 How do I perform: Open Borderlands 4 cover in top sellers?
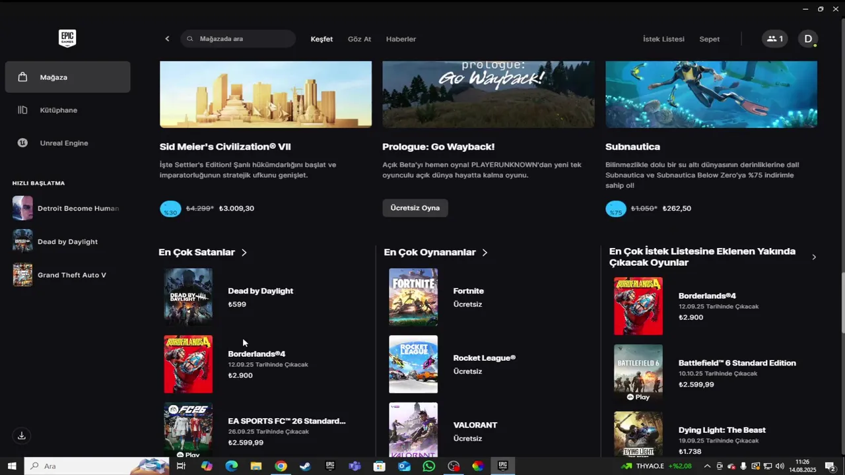188,364
